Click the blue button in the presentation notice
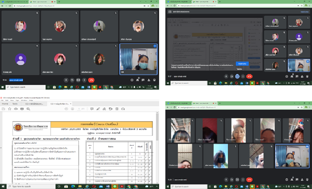312x189 pixels. [x=243, y=63]
